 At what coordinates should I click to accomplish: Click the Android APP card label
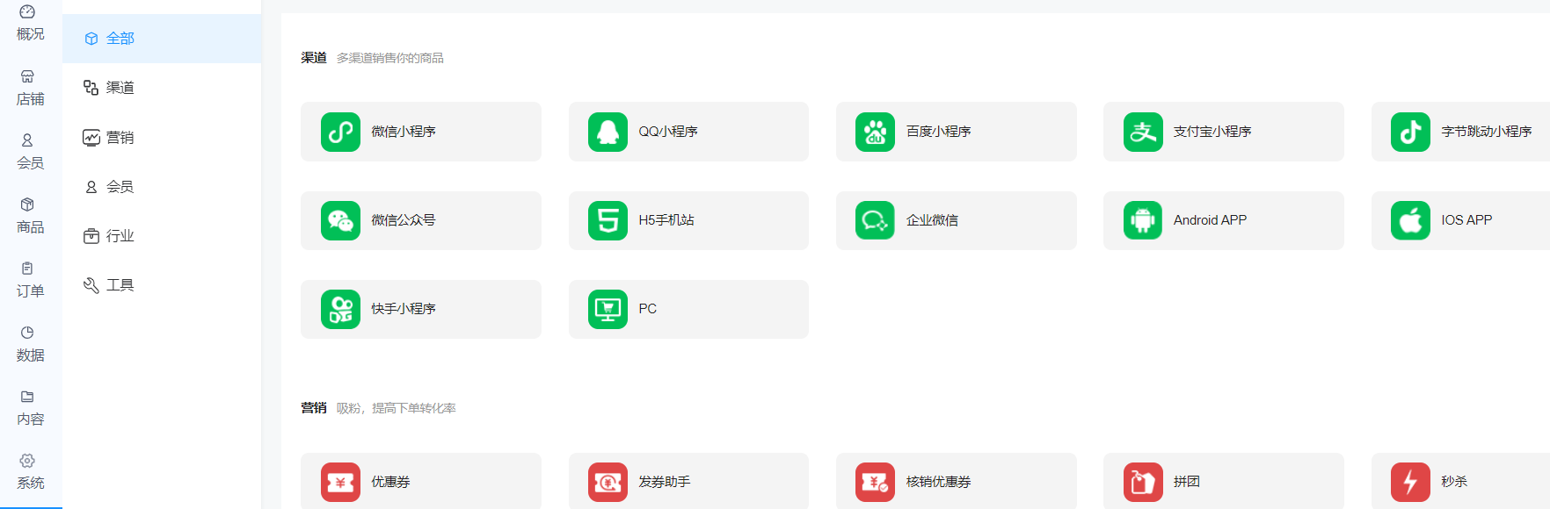(x=1210, y=220)
